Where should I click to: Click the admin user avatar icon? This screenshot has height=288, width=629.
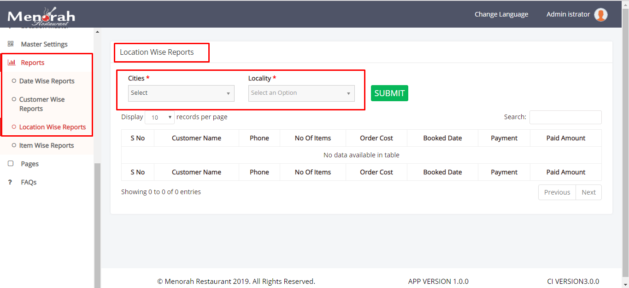600,15
